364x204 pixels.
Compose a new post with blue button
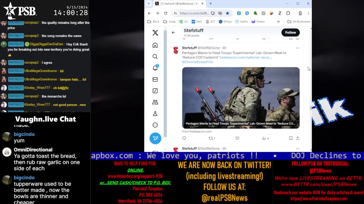click(x=155, y=138)
